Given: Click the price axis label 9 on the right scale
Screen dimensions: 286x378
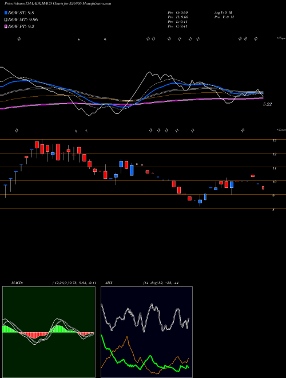Looking at the screenshot, I should [273, 195].
